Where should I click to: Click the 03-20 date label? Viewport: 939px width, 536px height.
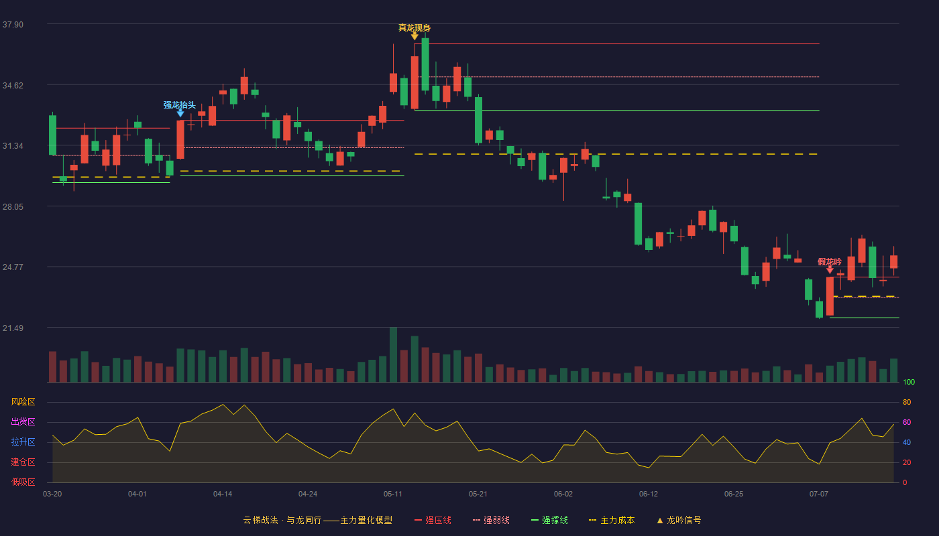52,494
